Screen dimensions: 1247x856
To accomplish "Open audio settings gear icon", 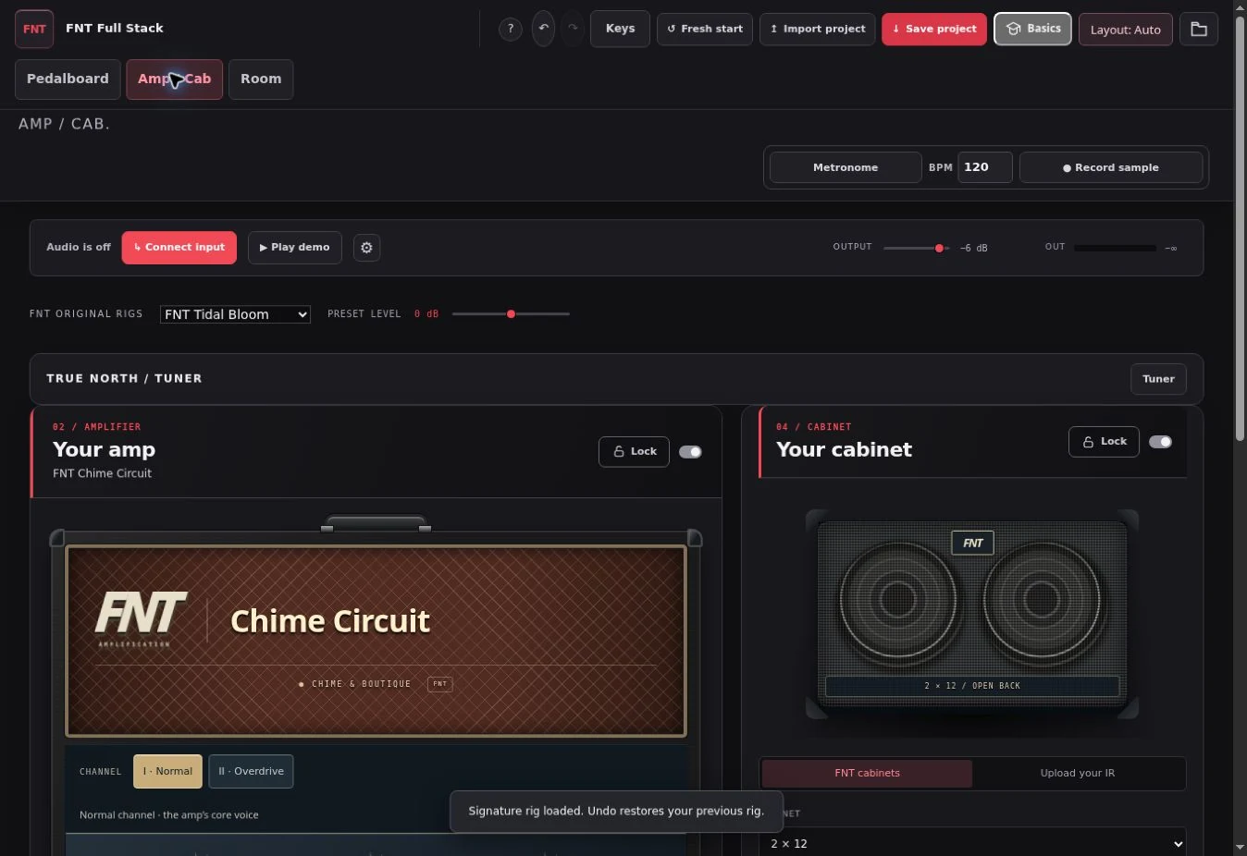I will point(366,248).
